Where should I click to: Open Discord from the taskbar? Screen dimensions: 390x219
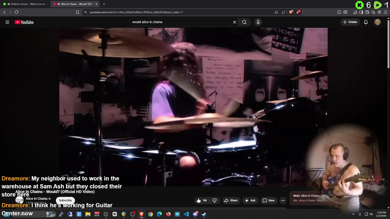pyautogui.click(x=195, y=214)
